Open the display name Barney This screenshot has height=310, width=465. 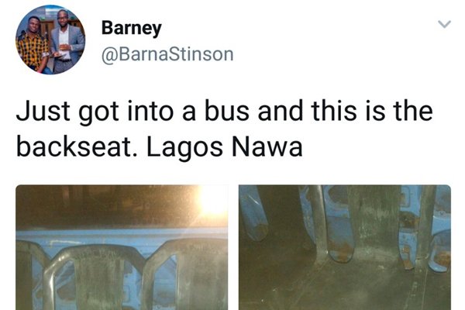point(132,28)
